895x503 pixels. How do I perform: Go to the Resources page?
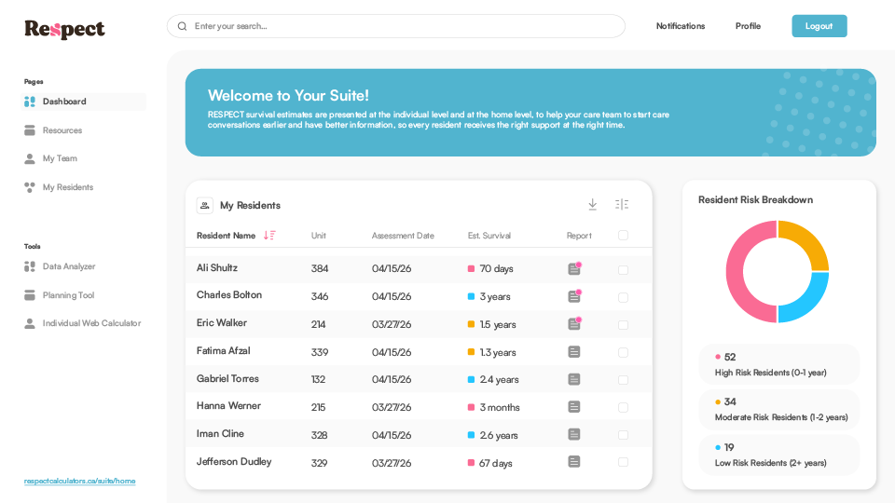pos(62,130)
